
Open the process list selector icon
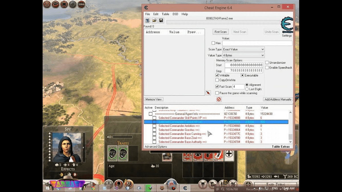coord(148,20)
